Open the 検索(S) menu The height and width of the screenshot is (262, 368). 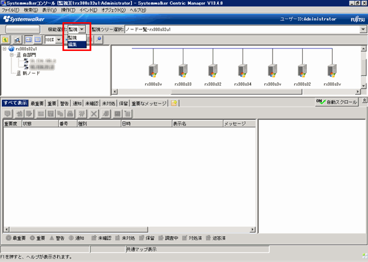(31, 10)
